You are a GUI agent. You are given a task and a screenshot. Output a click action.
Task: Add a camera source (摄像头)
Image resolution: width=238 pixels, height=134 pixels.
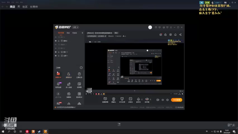click(114, 100)
